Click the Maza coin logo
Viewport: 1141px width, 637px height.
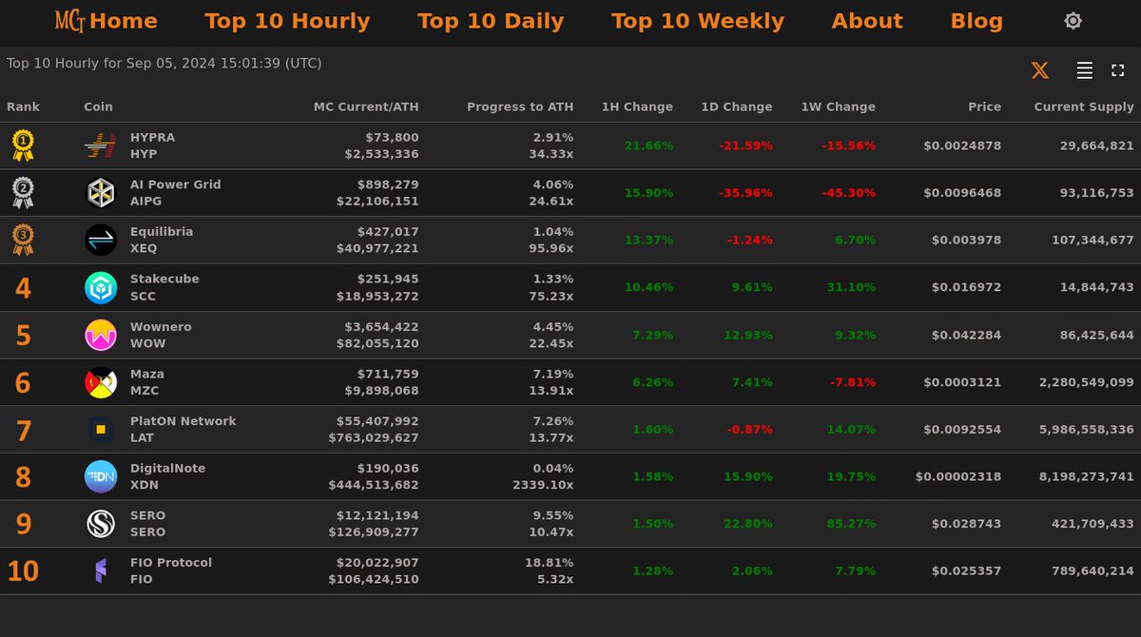101,382
